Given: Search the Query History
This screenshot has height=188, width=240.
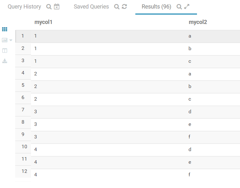Looking at the screenshot, I should click(49, 7).
